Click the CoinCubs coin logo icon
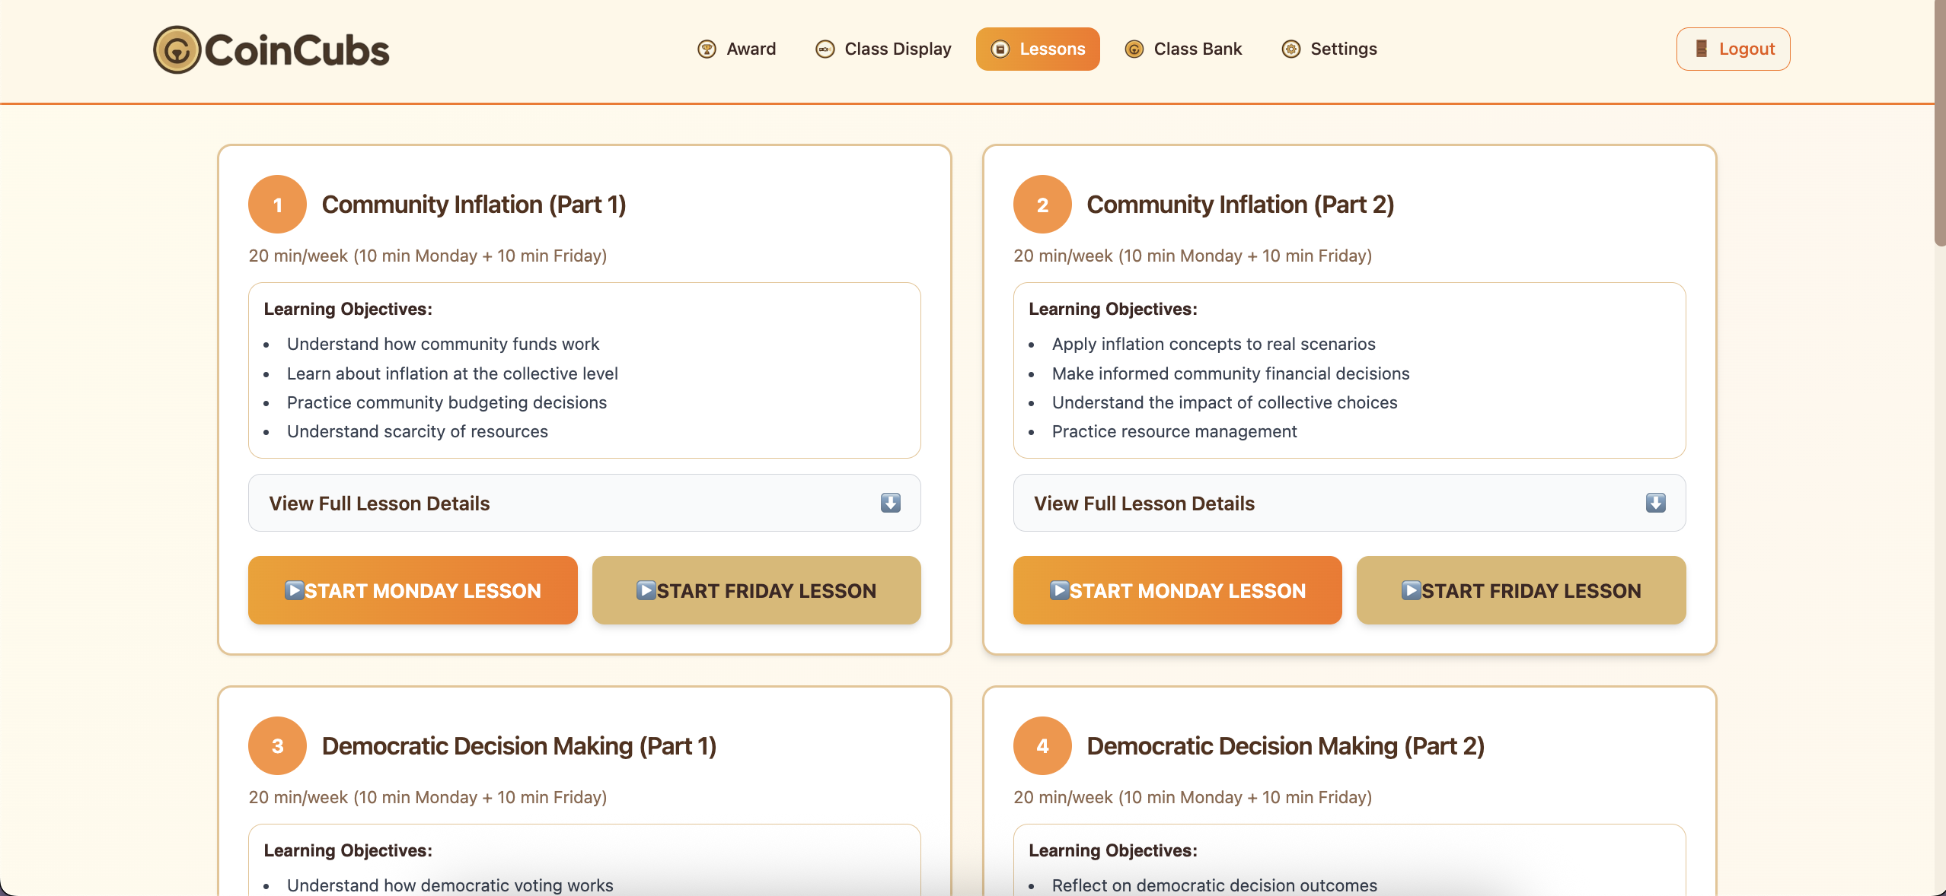 (x=177, y=50)
